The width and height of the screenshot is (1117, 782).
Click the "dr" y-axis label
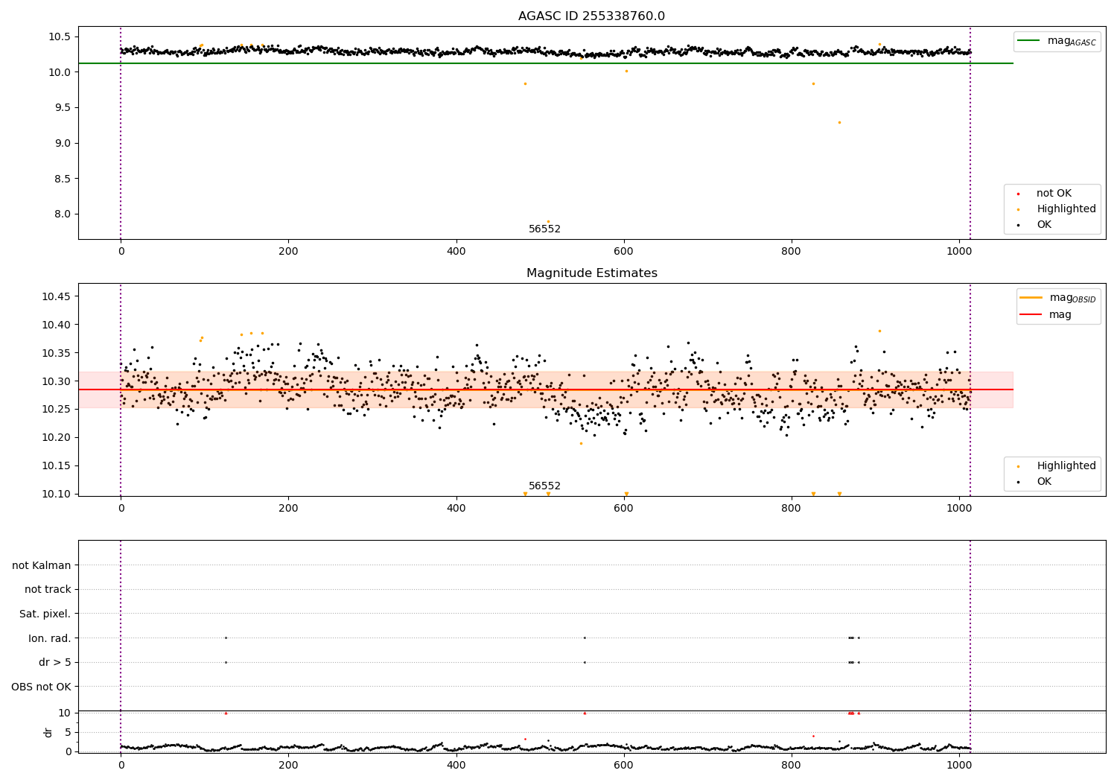coord(48,732)
